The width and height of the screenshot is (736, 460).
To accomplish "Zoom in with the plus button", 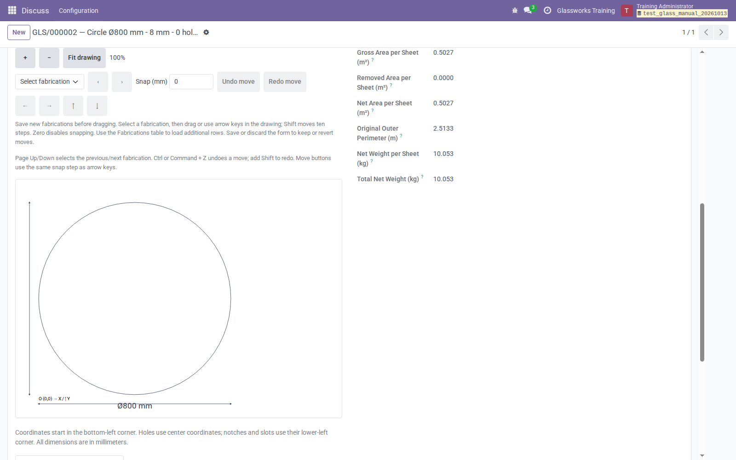I will (x=25, y=58).
